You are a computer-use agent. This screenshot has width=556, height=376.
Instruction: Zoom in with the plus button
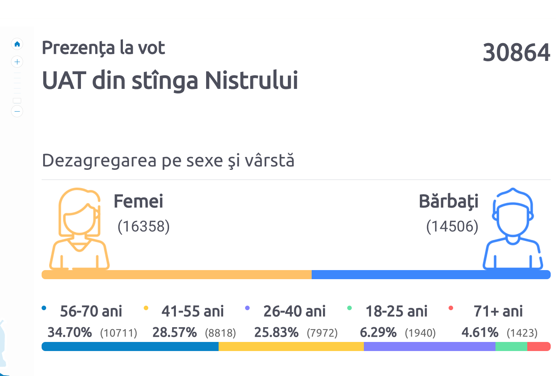coord(17,62)
